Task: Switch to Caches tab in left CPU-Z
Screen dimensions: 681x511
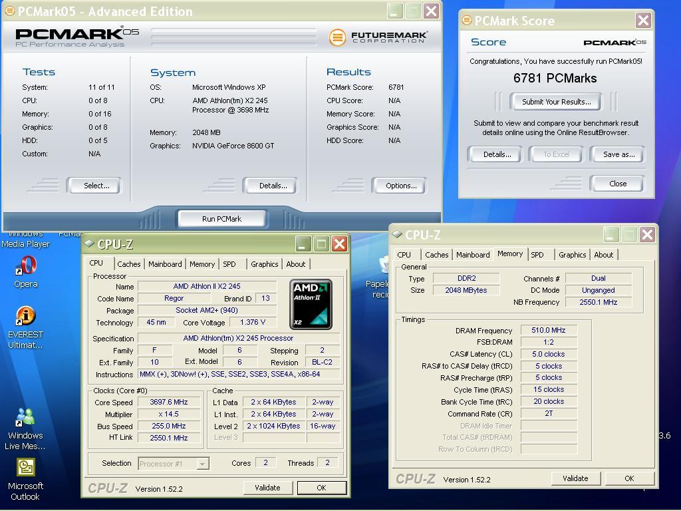Action: [x=128, y=263]
